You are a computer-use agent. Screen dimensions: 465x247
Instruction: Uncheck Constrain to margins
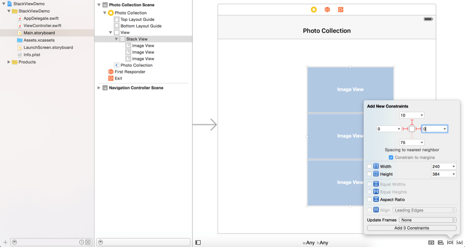click(391, 157)
